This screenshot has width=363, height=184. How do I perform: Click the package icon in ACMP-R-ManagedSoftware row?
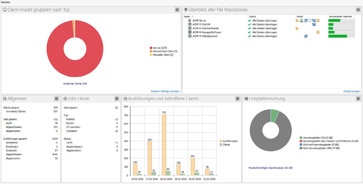click(x=318, y=32)
